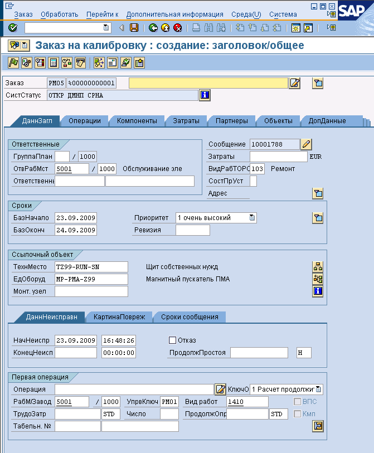Select the ДаннНеисправн subtab
The height and width of the screenshot is (453, 374).
click(x=51, y=317)
